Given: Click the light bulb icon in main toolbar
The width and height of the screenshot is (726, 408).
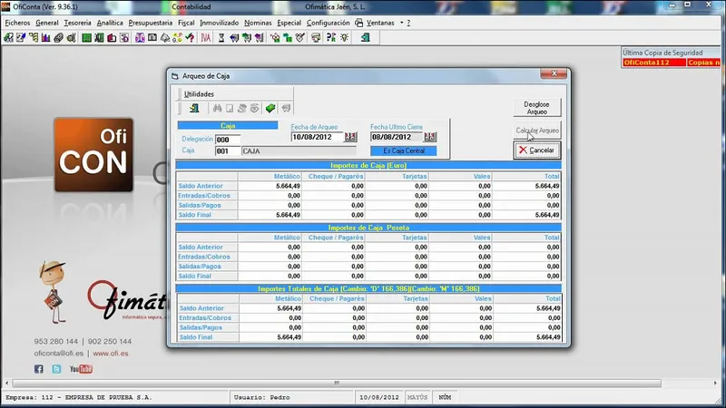Looking at the screenshot, I should click(x=345, y=37).
